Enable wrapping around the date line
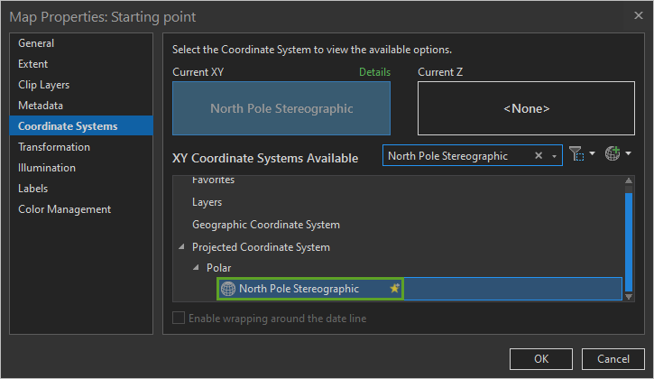Viewport: 654px width, 379px height. 179,318
